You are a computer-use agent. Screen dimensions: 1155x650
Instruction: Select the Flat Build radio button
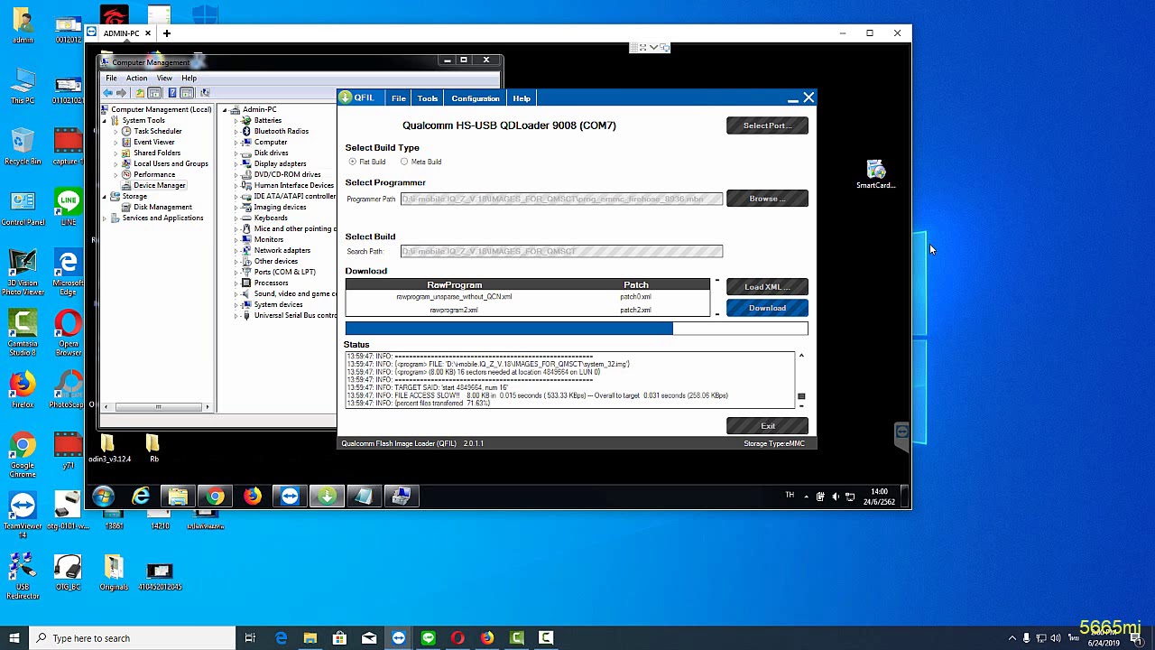coord(352,162)
